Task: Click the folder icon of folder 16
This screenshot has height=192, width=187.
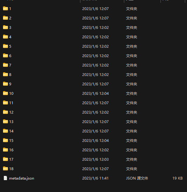Action: [x=5, y=150]
